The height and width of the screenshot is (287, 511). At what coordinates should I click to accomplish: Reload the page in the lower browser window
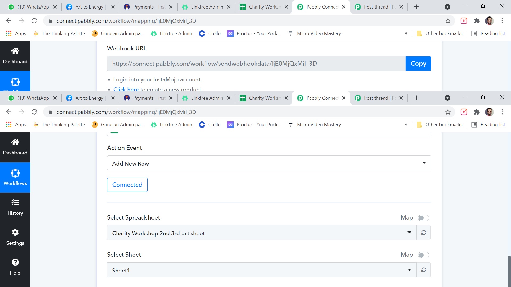34,112
